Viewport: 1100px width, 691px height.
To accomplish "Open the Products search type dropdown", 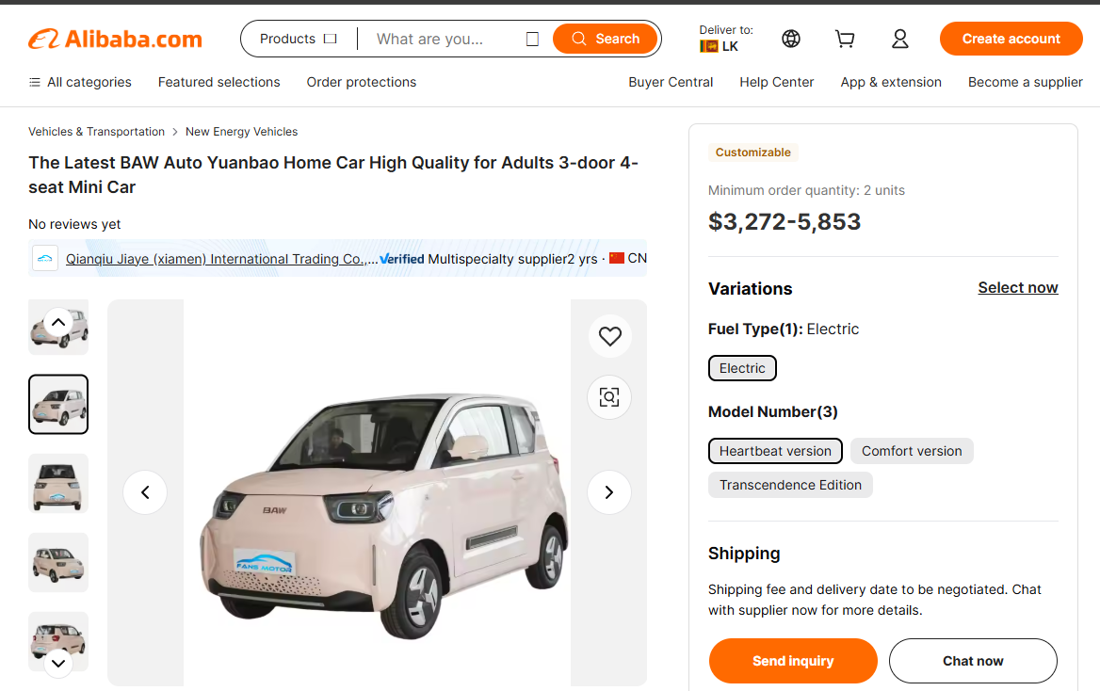I will pyautogui.click(x=299, y=39).
